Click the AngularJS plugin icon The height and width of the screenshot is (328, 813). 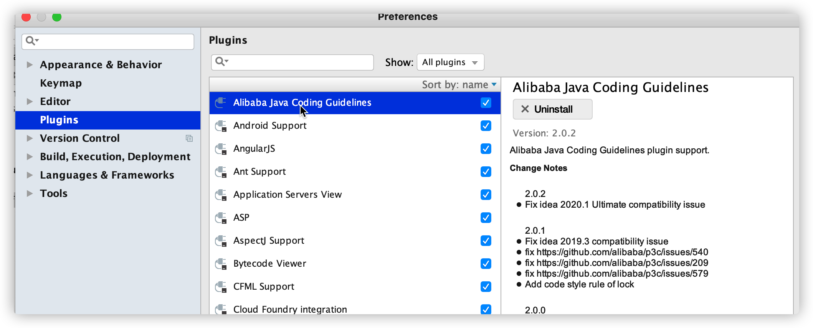click(x=221, y=149)
